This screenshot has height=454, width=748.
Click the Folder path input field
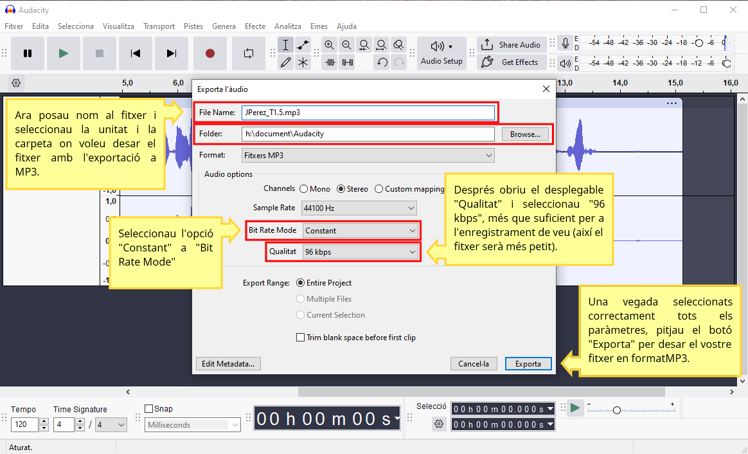pos(368,134)
